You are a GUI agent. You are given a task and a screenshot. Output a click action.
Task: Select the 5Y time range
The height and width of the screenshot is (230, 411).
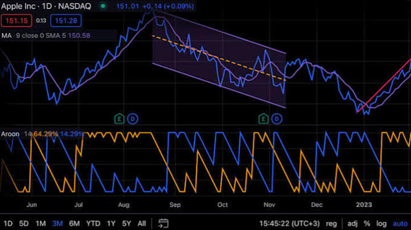pos(126,223)
